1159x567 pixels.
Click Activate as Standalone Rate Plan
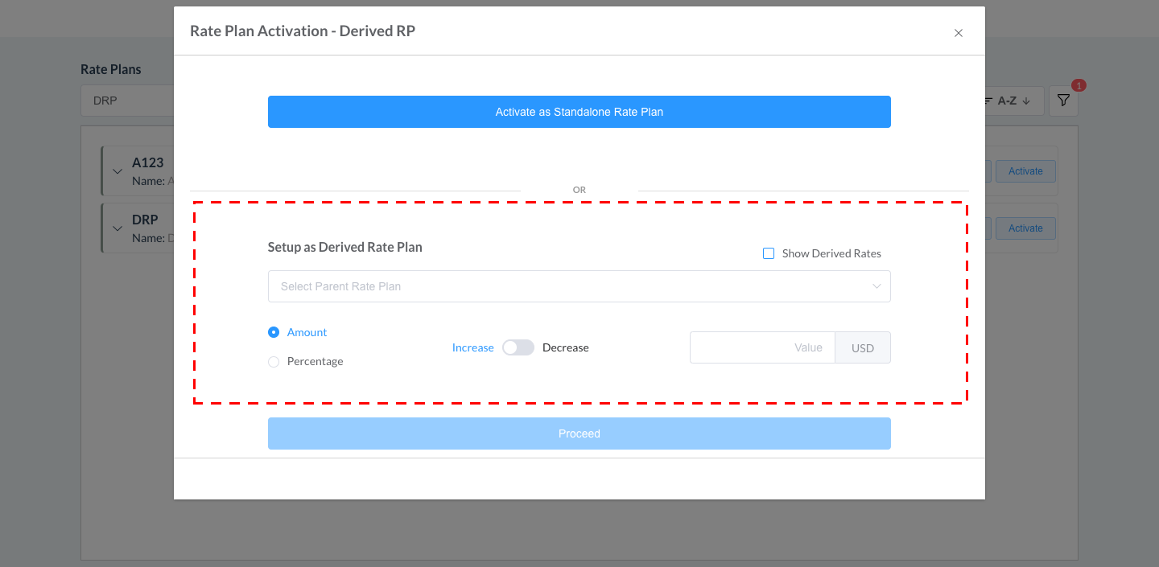[579, 112]
